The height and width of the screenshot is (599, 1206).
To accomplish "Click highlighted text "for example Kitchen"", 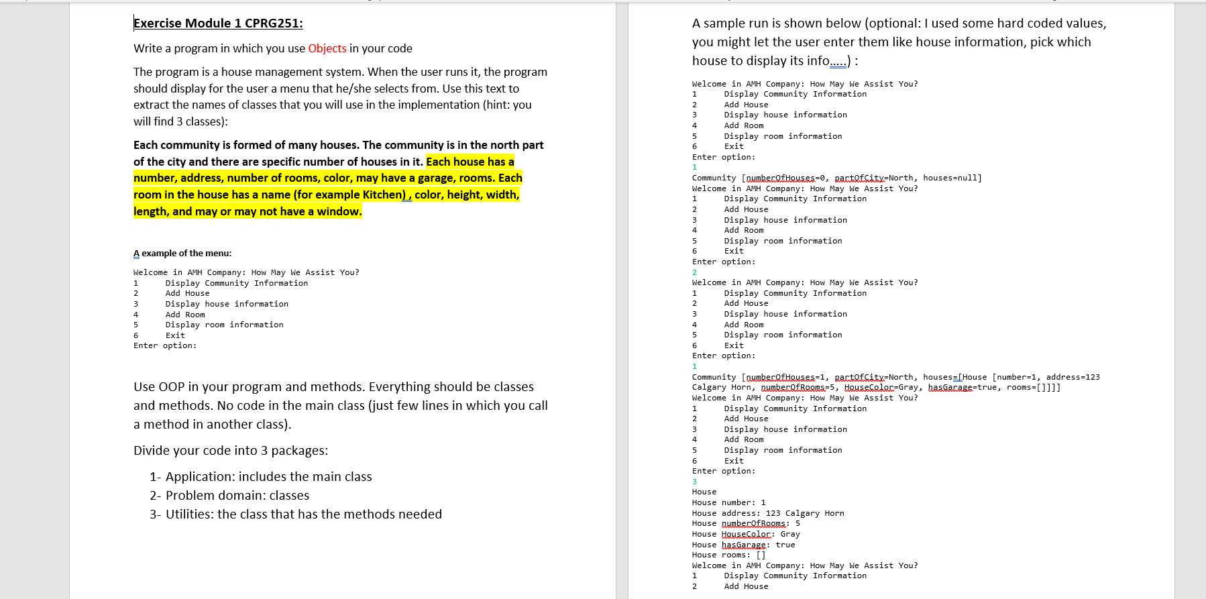I will pos(350,195).
